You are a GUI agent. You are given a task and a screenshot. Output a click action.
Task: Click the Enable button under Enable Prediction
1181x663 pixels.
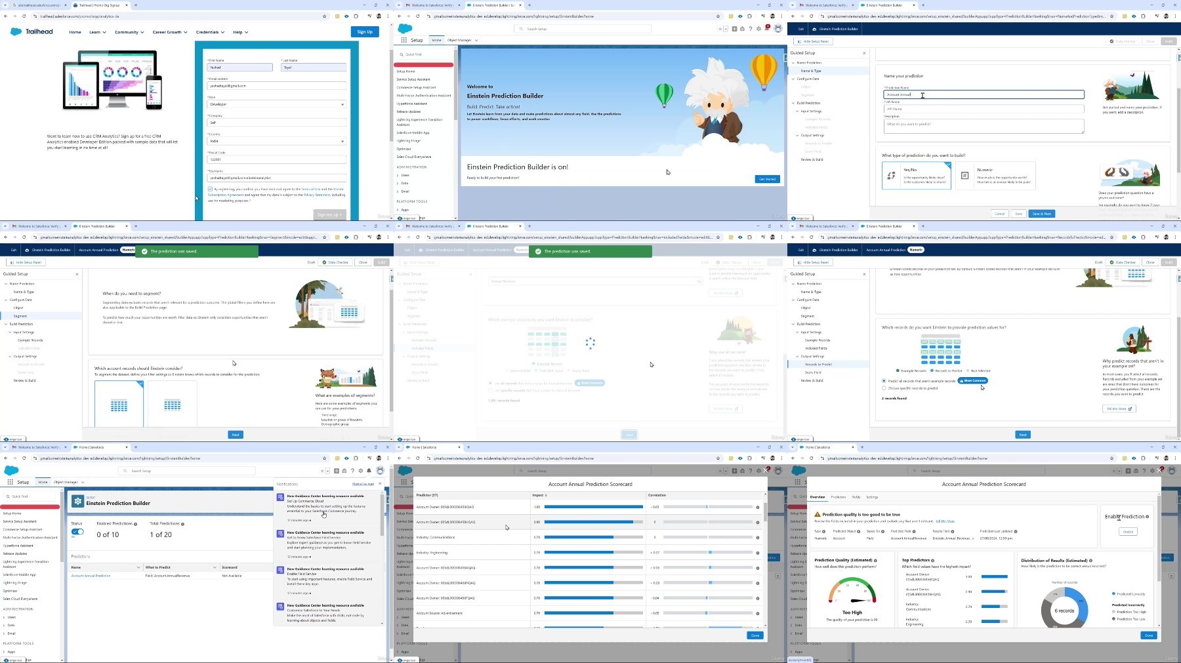click(1128, 532)
